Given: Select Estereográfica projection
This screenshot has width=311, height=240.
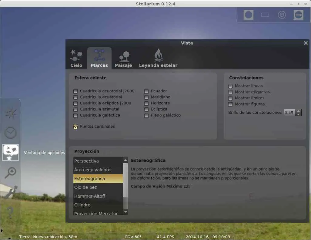Looking at the screenshot, I should [x=98, y=179].
